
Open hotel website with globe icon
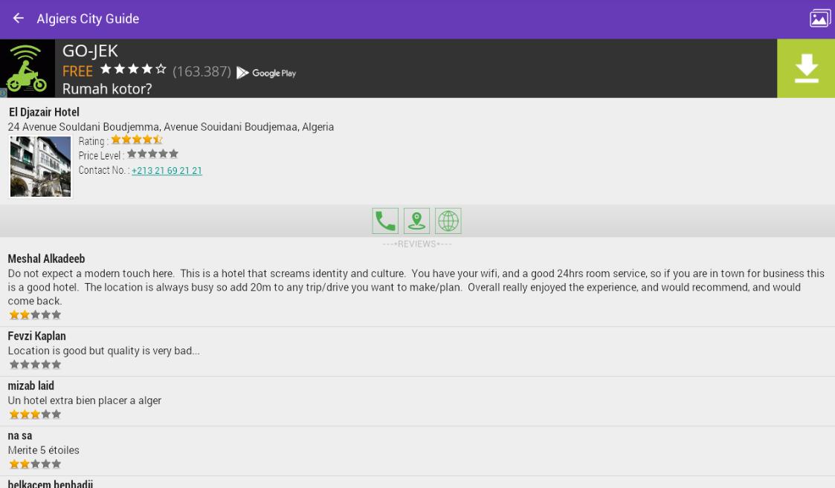[448, 221]
